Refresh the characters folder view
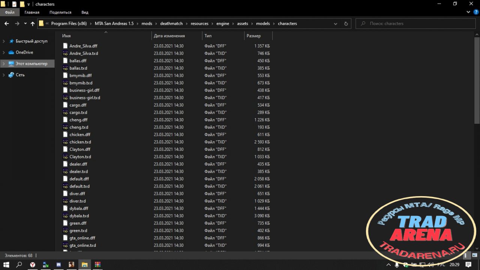The height and width of the screenshot is (270, 480). (346, 24)
